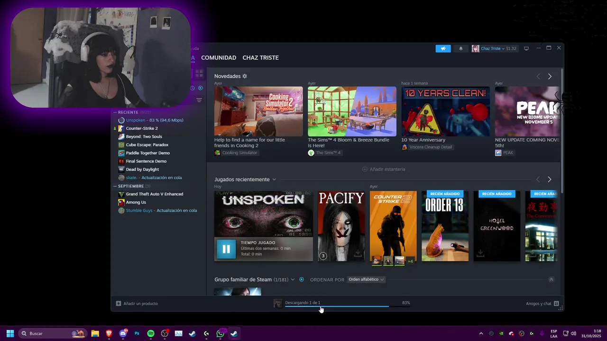Screen dimensions: 607x341
Task: Select Unspoken in the game list
Action: pos(150,120)
